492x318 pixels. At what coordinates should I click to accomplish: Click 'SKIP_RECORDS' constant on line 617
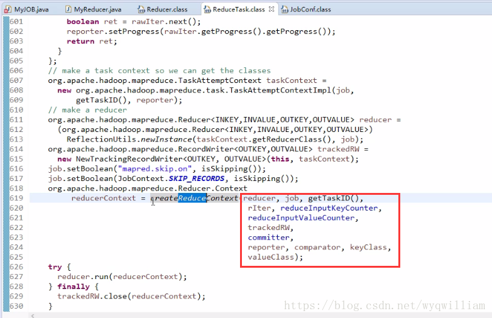[197, 178]
